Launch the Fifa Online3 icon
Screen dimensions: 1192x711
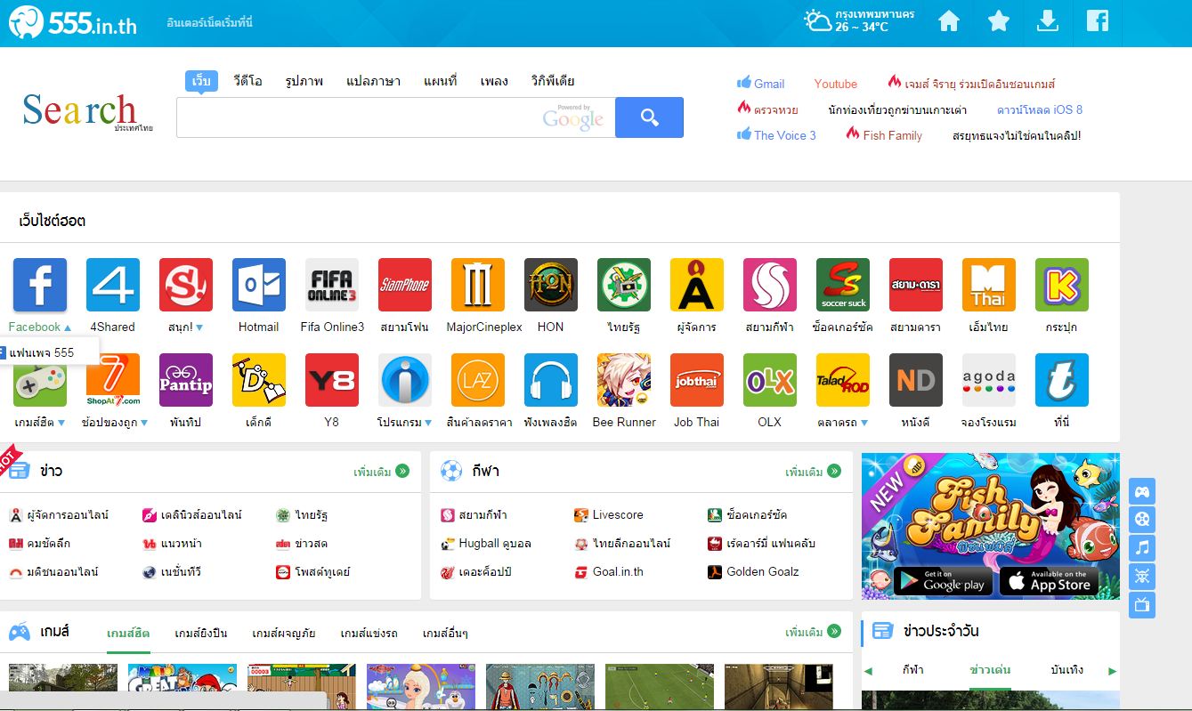pos(331,285)
